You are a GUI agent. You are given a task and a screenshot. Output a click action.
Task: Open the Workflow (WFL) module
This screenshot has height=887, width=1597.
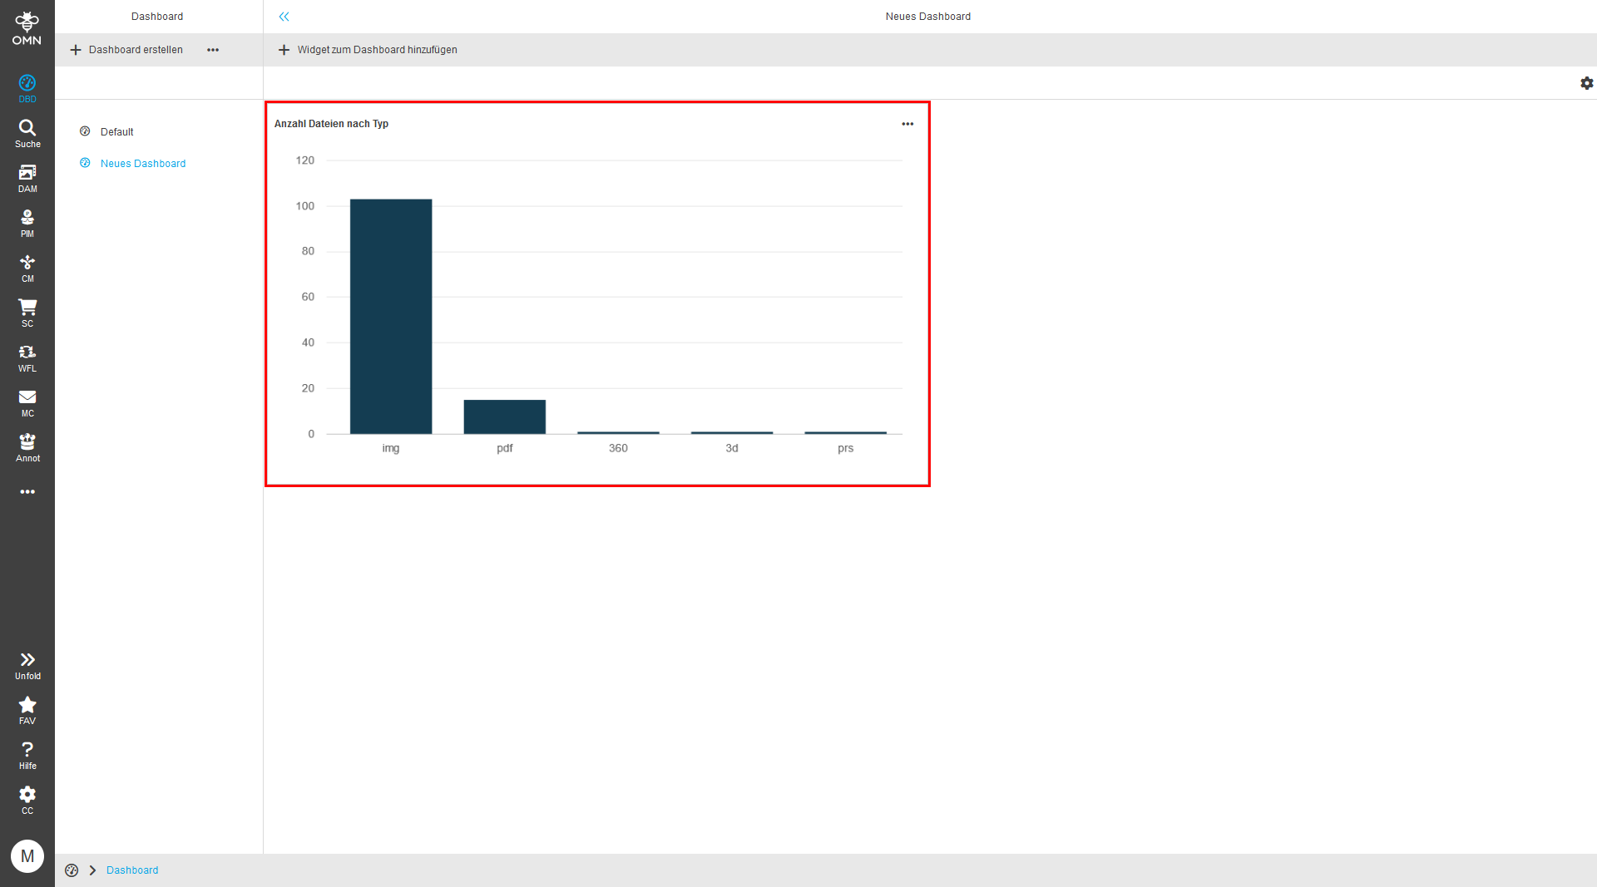[27, 357]
